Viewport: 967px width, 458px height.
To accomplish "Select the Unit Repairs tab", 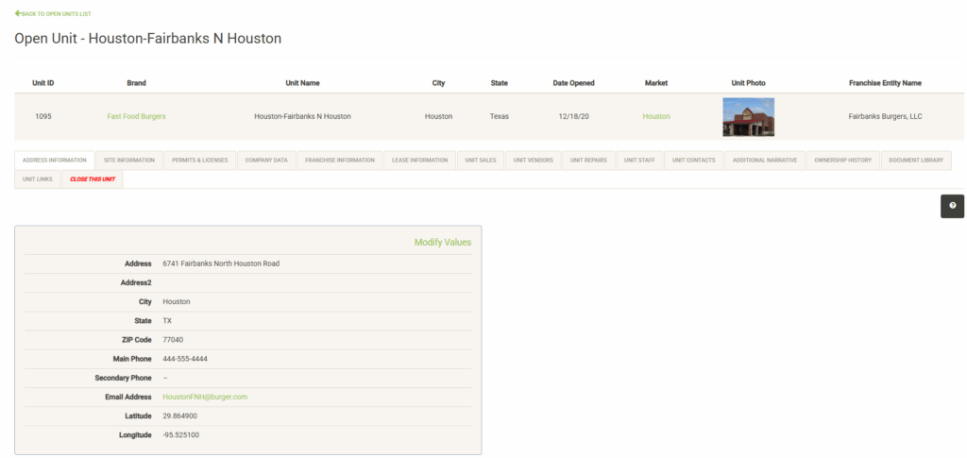I will (589, 161).
